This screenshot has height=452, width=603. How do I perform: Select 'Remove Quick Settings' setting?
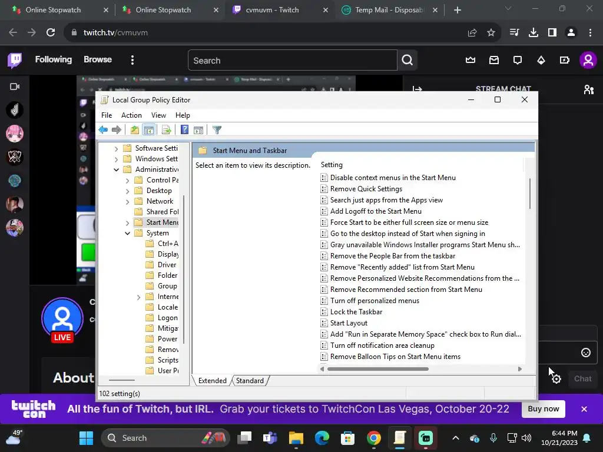pos(366,189)
